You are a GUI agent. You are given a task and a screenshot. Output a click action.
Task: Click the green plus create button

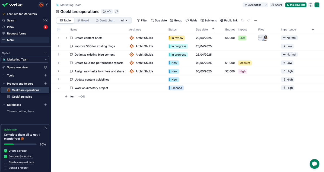pyautogui.click(x=317, y=5)
